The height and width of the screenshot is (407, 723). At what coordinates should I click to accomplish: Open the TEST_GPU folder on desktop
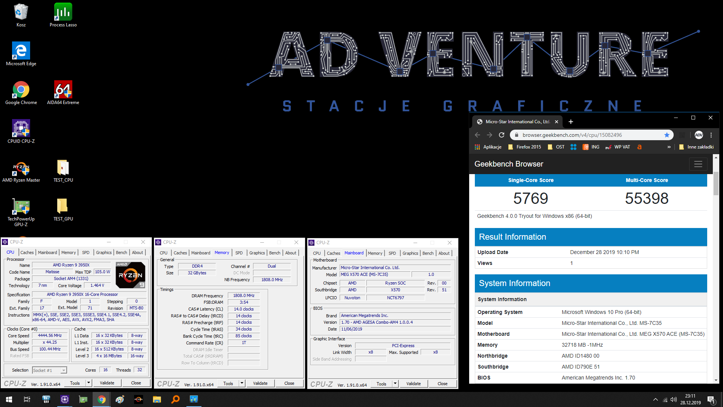point(63,210)
